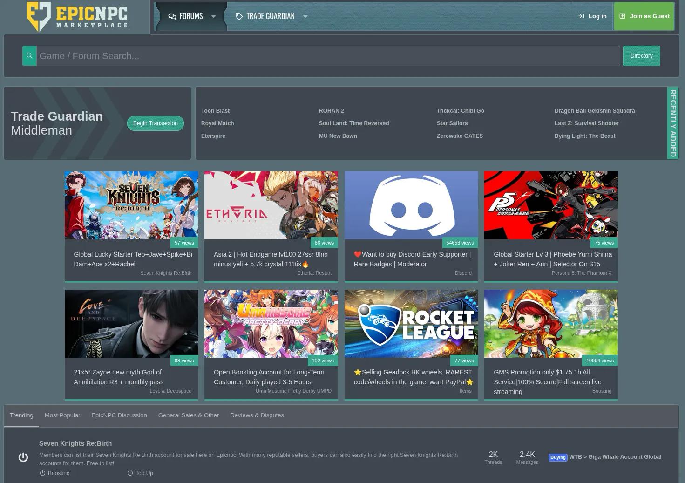
Task: Click the EpicNPC Marketplace shield logo
Action: click(39, 17)
